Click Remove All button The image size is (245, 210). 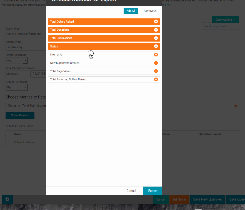(x=150, y=11)
